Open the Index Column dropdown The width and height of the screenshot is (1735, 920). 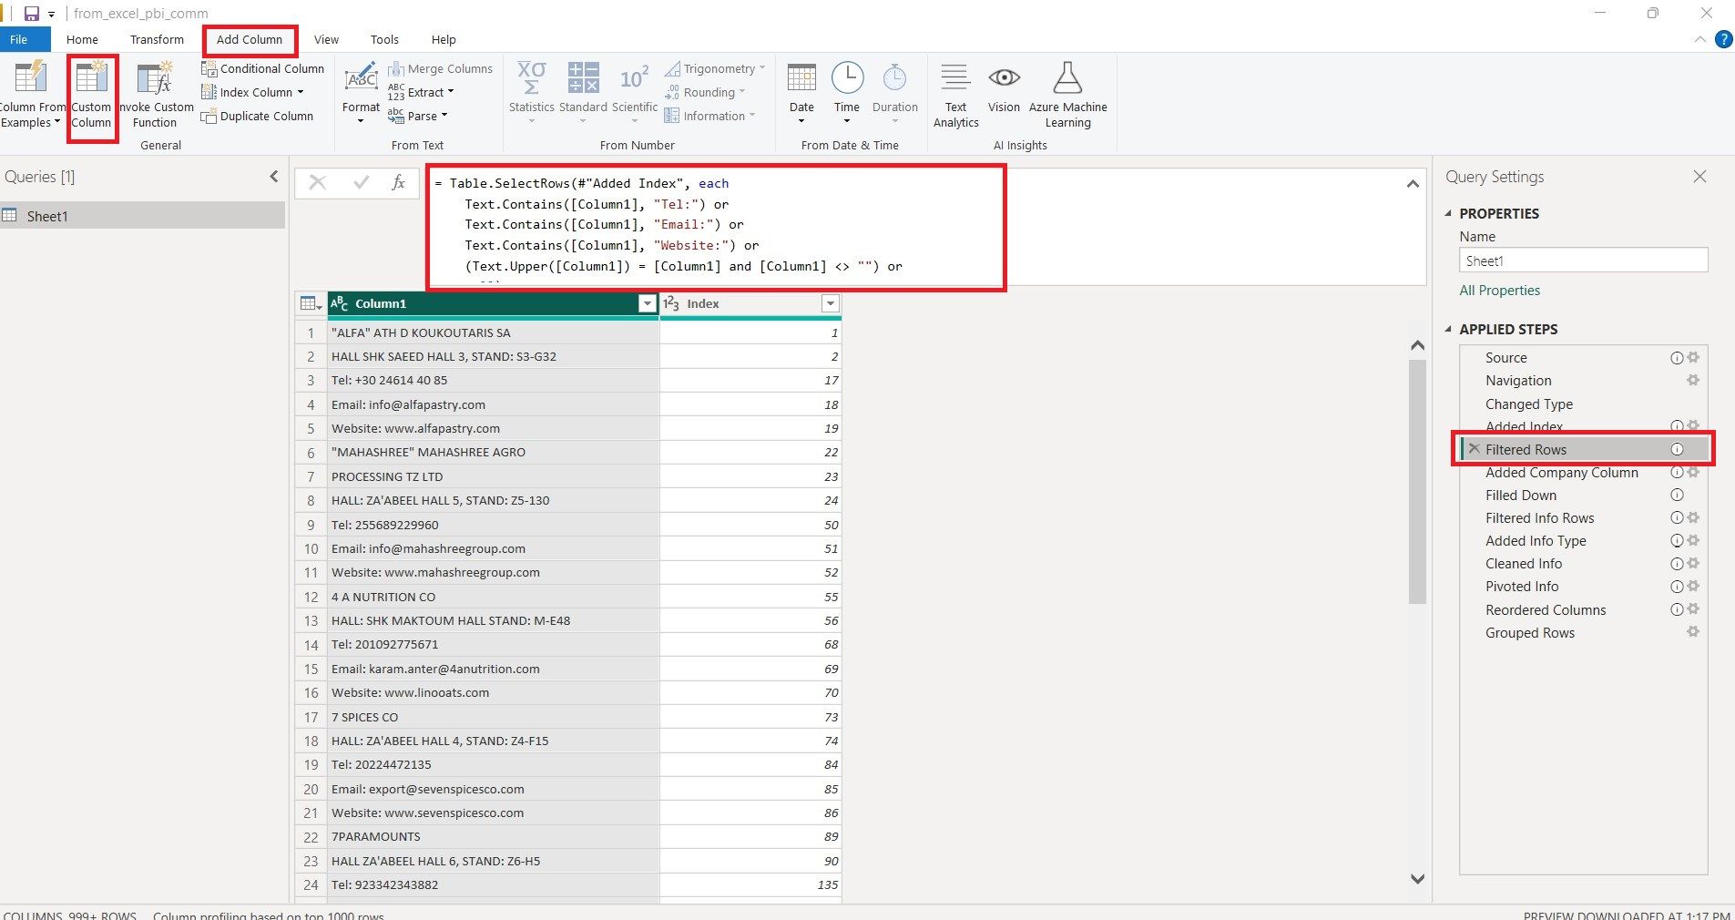point(252,92)
